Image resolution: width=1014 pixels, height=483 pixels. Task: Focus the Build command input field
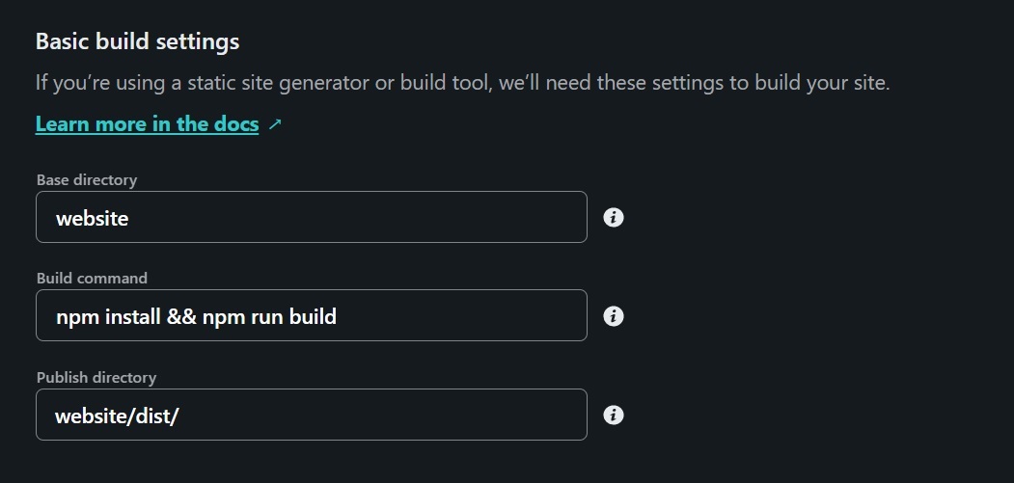click(311, 315)
